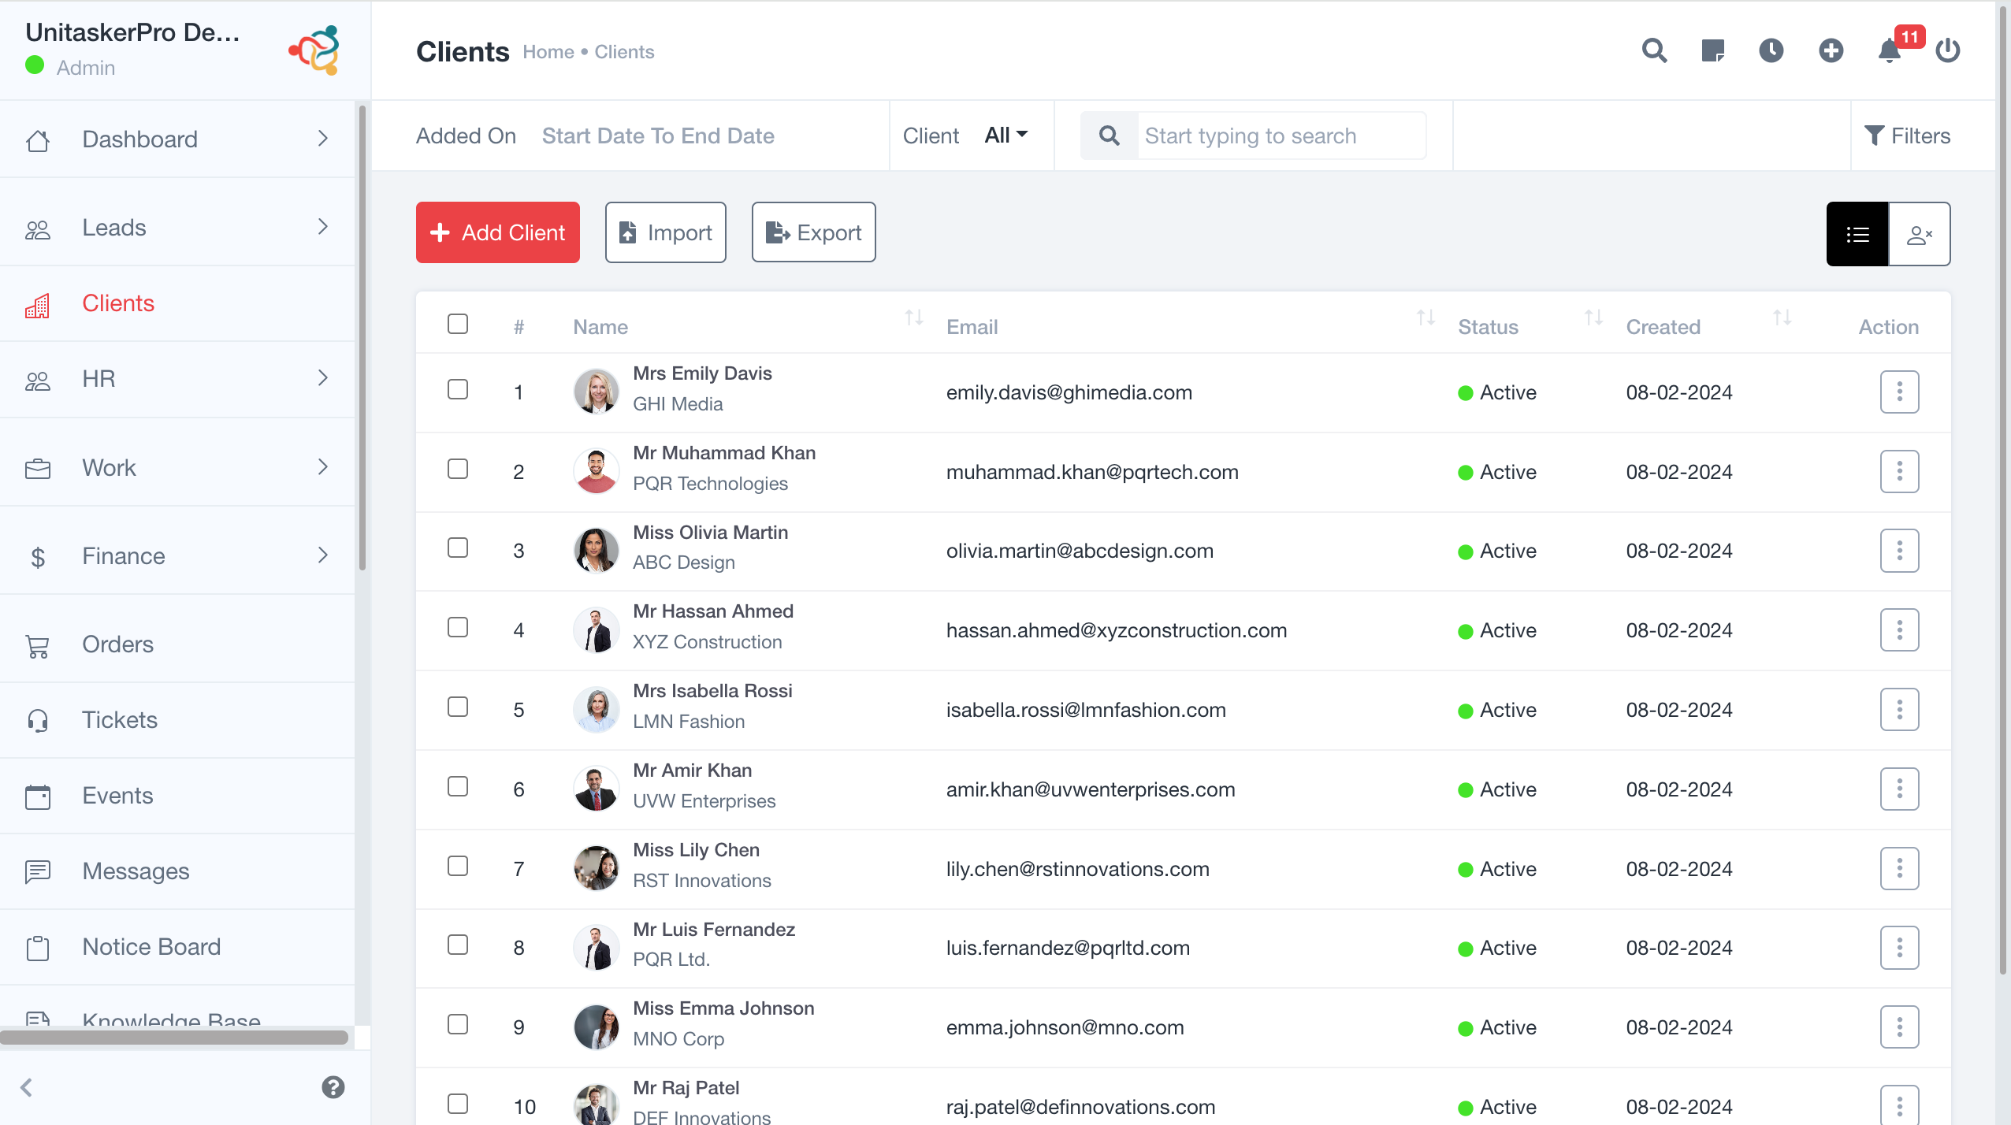The width and height of the screenshot is (2011, 1125).
Task: Click Miss Olivia Martin's avatar thumbnail
Action: [x=596, y=550]
